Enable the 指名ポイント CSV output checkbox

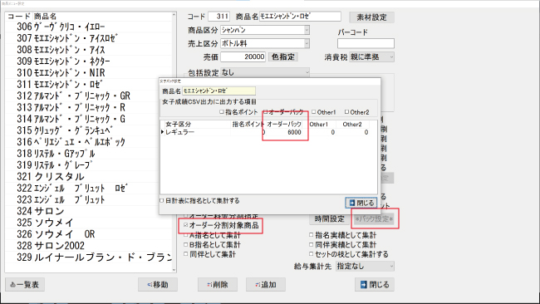point(222,112)
